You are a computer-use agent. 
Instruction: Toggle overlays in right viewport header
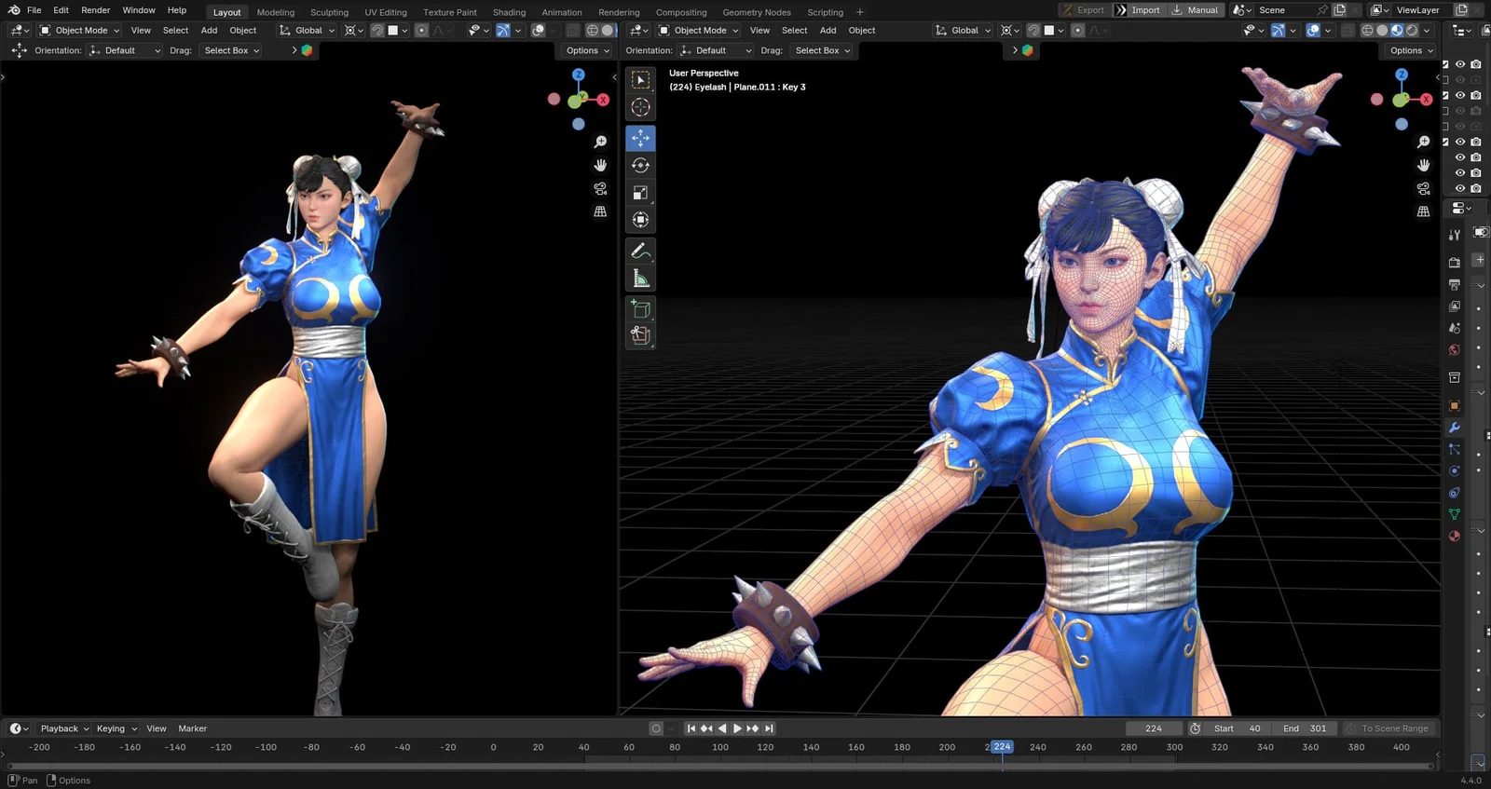point(1313,30)
